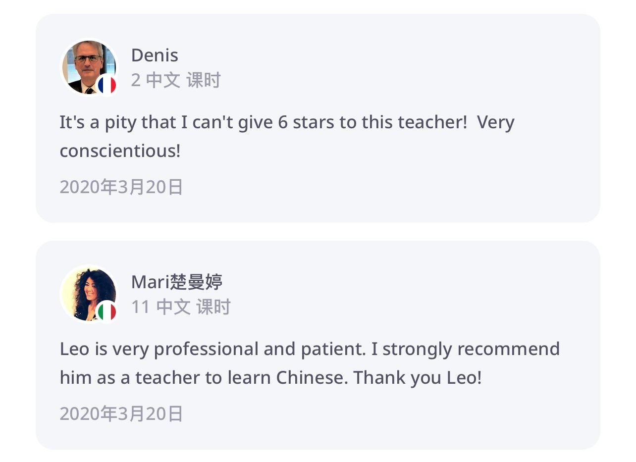Viewport: 636px width, 462px height.
Task: Open Mari楚曼婷's profile photo
Action: (85, 291)
